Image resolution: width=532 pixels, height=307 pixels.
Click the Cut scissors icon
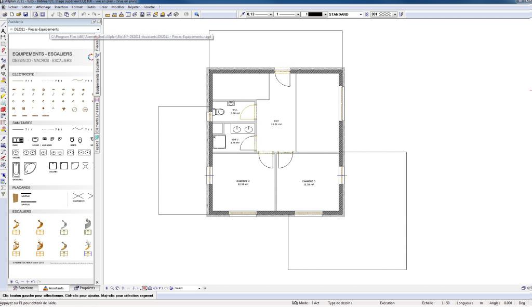(52, 15)
